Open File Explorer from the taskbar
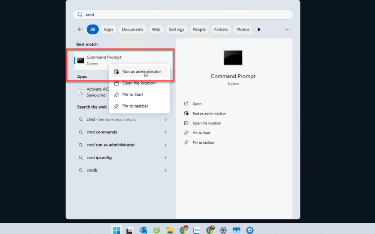 point(170,230)
